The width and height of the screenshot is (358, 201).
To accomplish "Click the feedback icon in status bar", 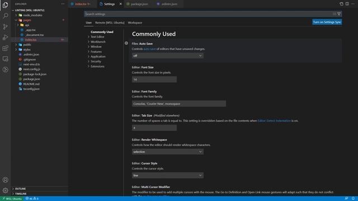I will pyautogui.click(x=347, y=199).
